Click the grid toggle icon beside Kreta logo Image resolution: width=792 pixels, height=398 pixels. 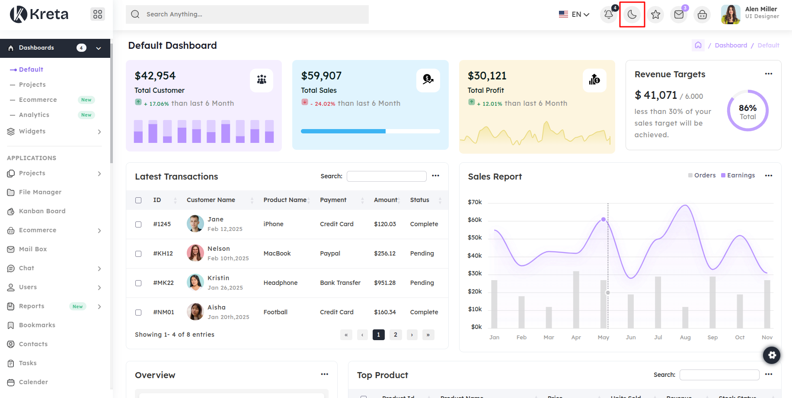(x=98, y=14)
